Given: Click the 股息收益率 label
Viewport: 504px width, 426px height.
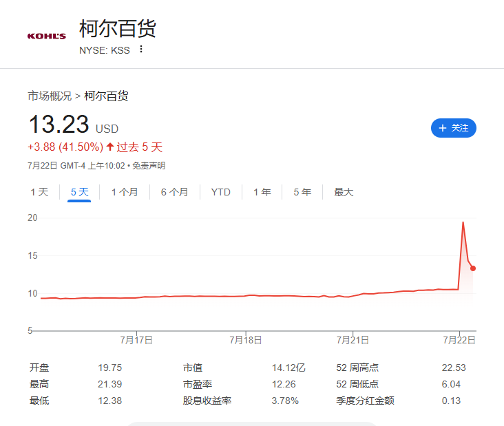Looking at the screenshot, I should 207,401.
